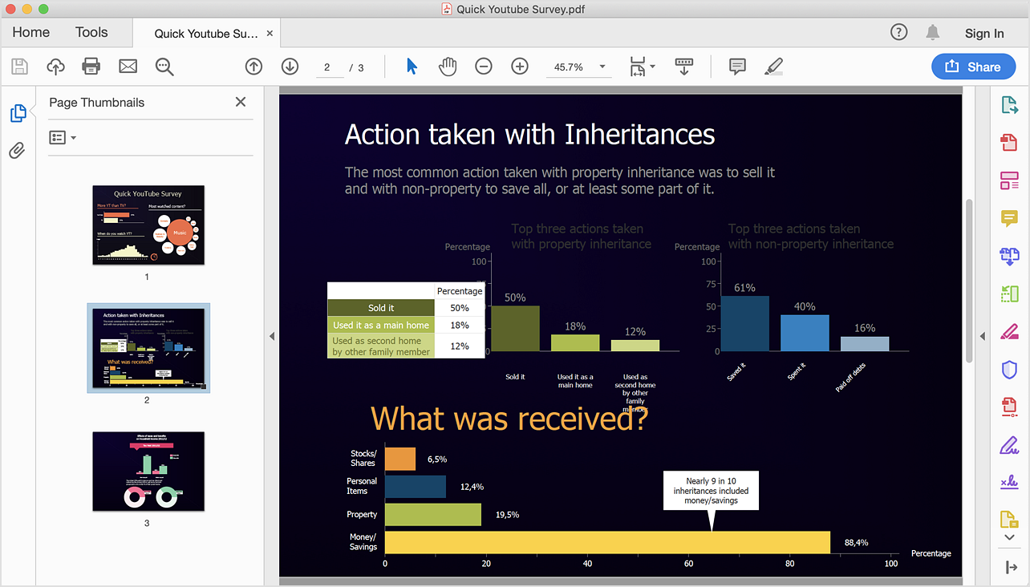Expand the thumbnail options menu

coord(63,138)
